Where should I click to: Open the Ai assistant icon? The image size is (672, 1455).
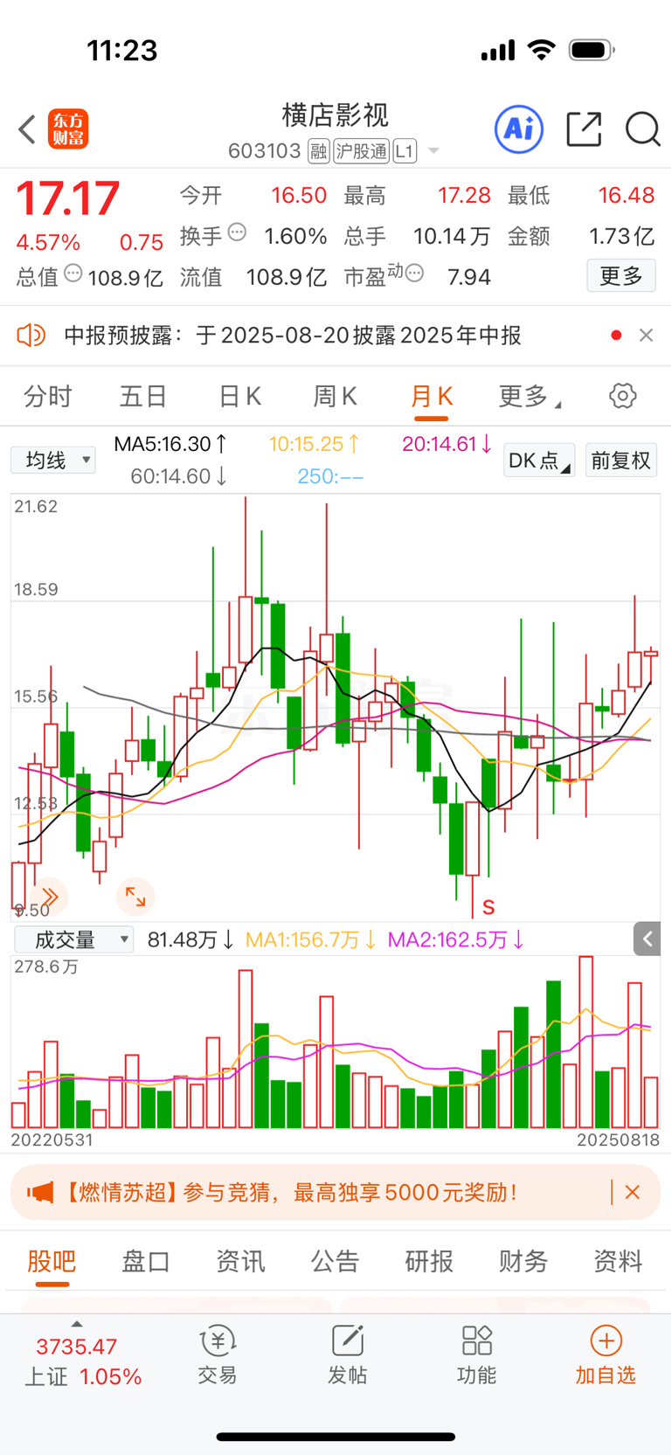pyautogui.click(x=519, y=129)
